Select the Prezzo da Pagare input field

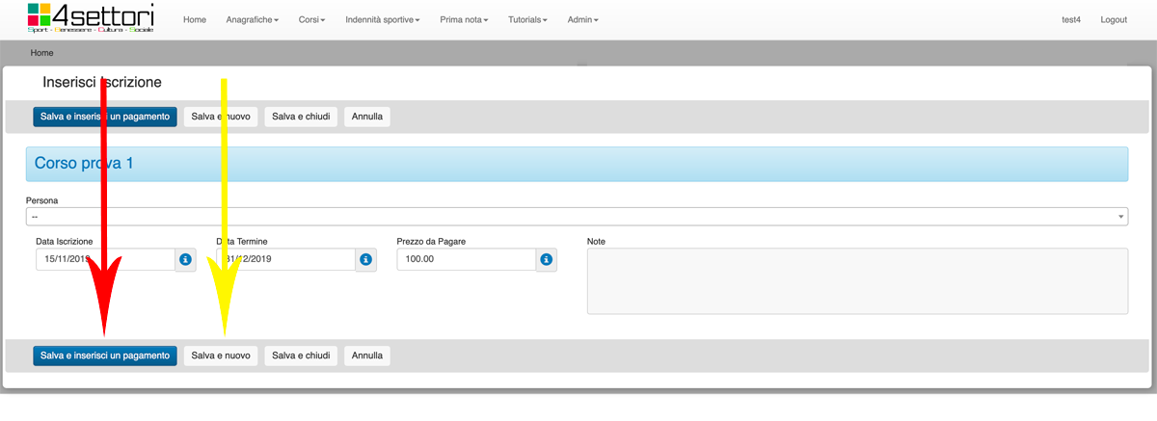[466, 259]
